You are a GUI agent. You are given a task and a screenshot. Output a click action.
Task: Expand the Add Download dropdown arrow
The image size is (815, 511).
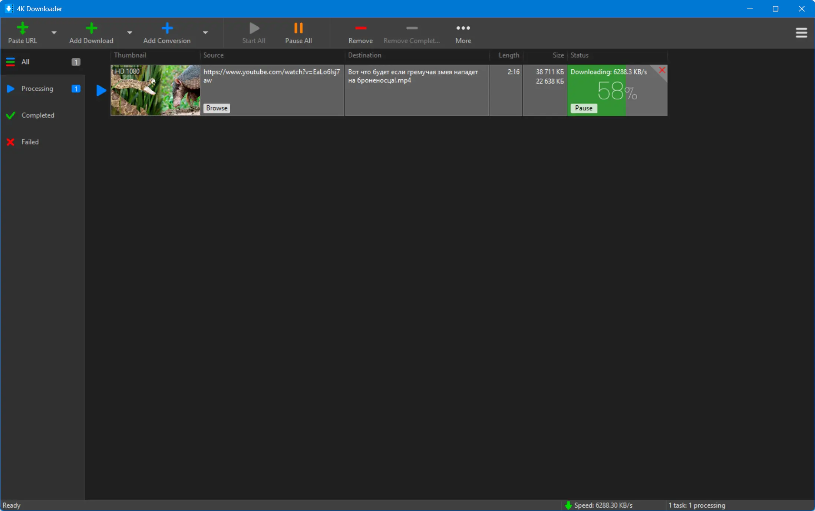coord(129,33)
